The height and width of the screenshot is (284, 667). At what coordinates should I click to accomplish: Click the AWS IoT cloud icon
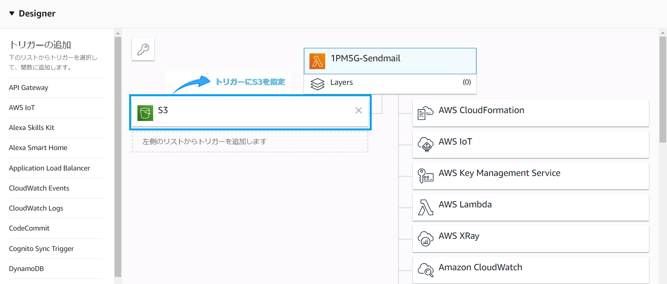425,145
